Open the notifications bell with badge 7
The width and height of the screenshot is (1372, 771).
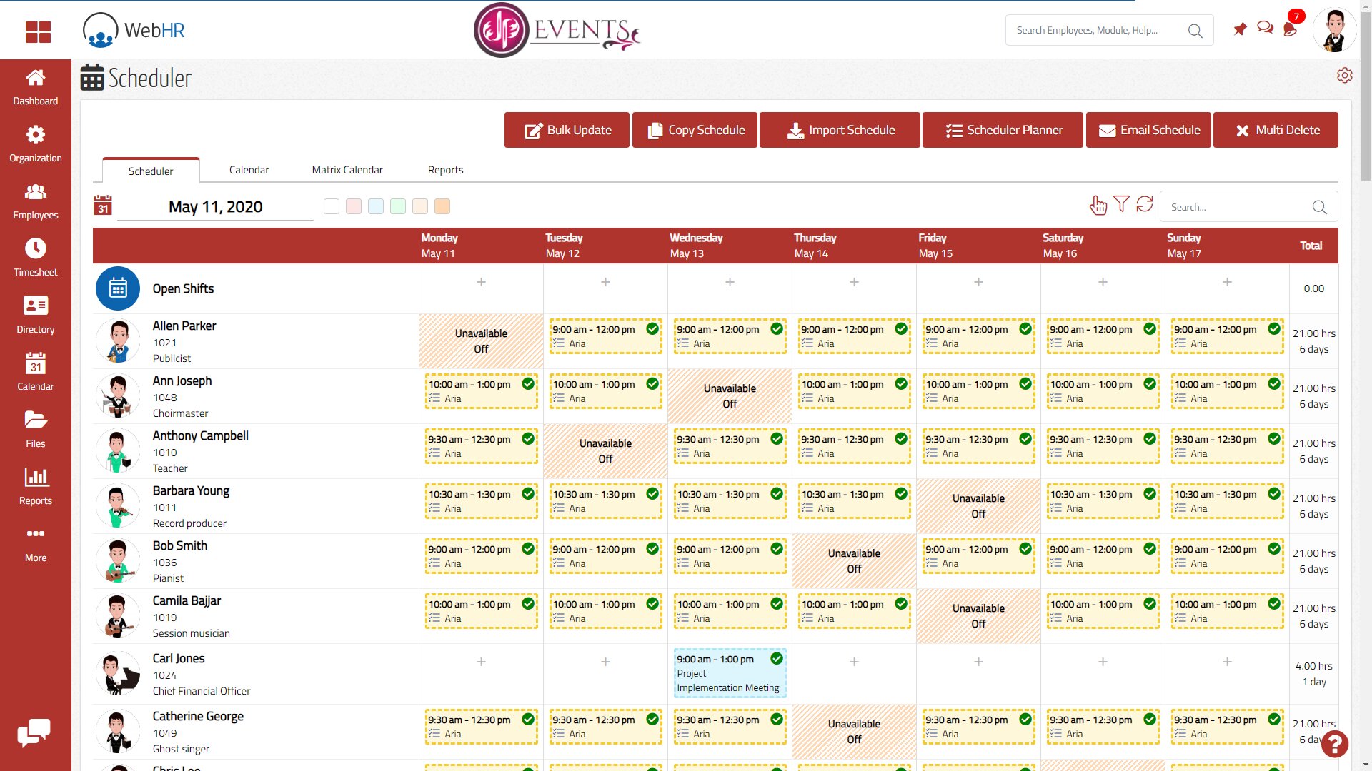pyautogui.click(x=1290, y=29)
